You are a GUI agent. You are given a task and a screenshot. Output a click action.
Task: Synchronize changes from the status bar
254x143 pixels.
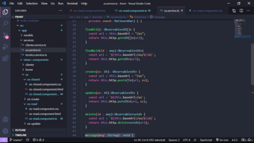click(27, 140)
